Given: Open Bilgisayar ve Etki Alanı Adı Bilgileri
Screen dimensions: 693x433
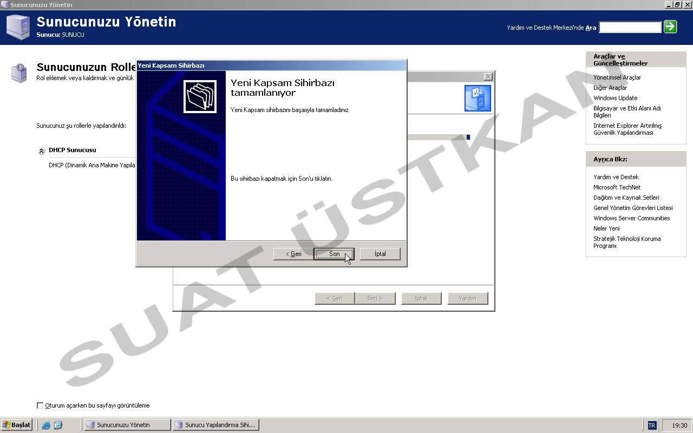Looking at the screenshot, I should pyautogui.click(x=627, y=111).
